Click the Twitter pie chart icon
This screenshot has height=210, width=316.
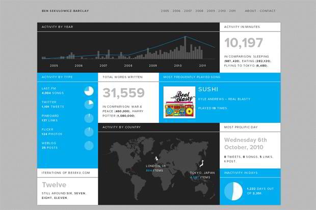point(89,104)
